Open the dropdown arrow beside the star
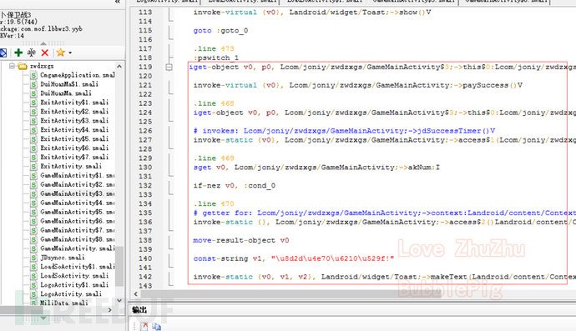The image size is (576, 331). pos(70,53)
